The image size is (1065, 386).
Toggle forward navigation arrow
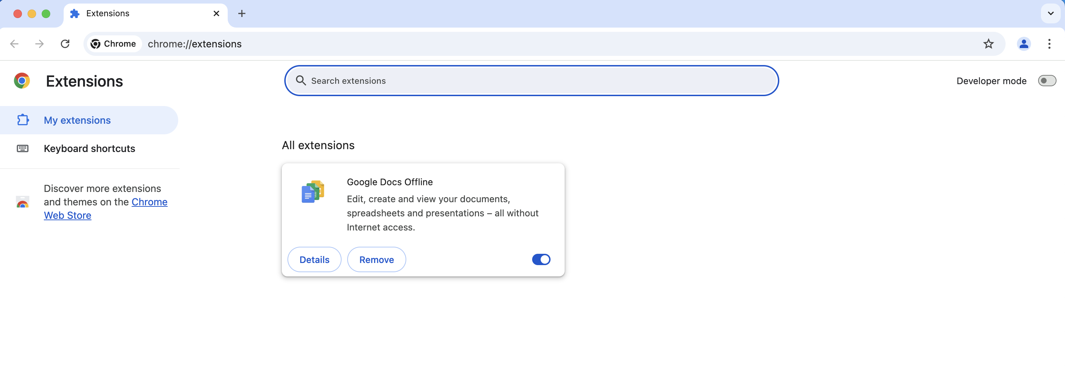click(39, 44)
